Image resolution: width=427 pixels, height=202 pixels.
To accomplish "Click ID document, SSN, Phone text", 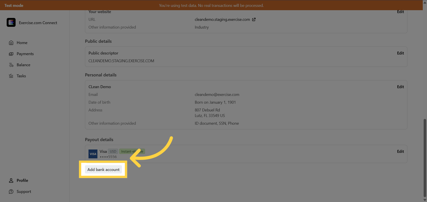I will click(x=217, y=123).
